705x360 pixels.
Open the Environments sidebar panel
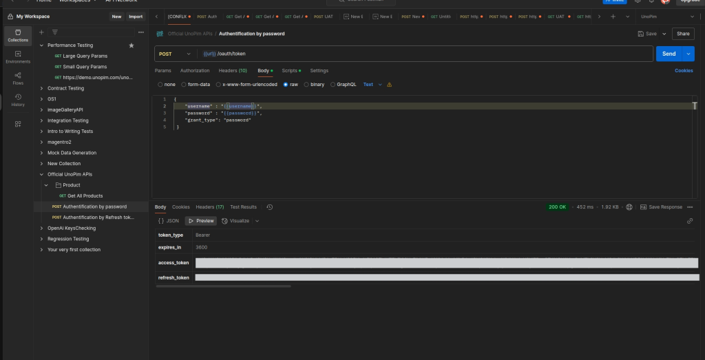point(18,56)
